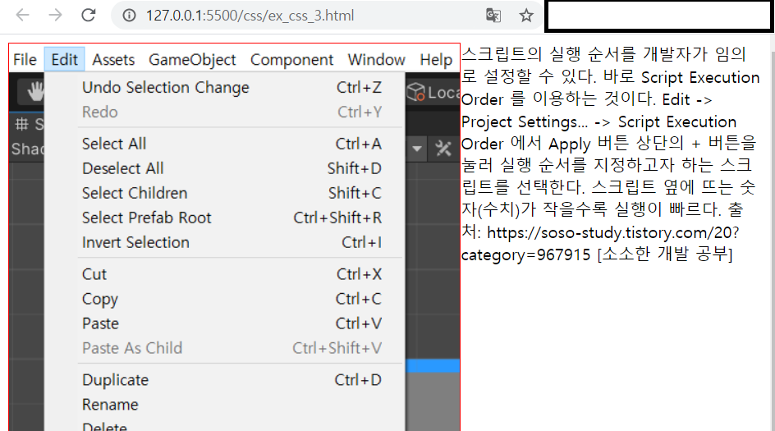Image resolution: width=775 pixels, height=431 pixels.
Task: Open the GameObject menu
Action: (x=192, y=60)
